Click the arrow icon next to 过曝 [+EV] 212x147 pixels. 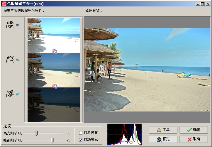(18, 25)
